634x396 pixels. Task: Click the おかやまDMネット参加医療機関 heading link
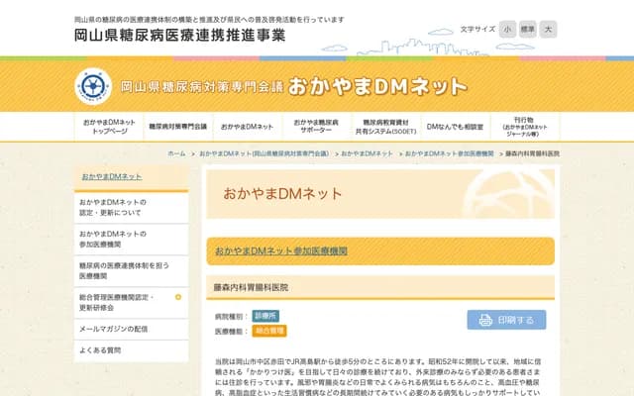281,250
